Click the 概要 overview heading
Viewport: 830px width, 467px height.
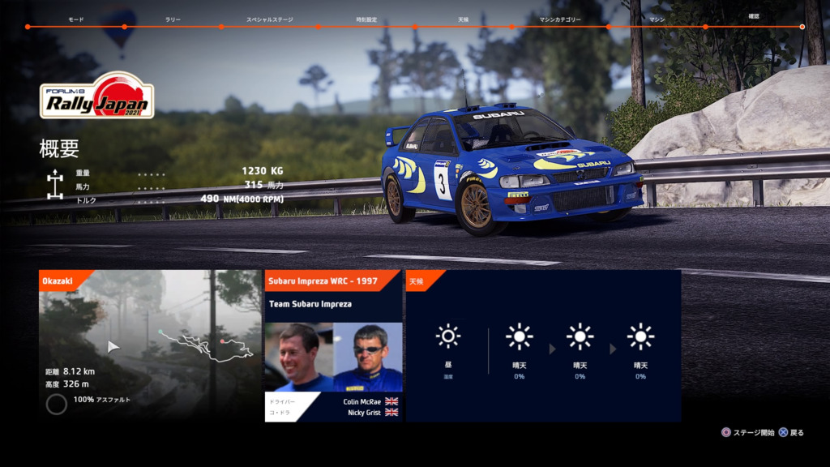tap(59, 148)
